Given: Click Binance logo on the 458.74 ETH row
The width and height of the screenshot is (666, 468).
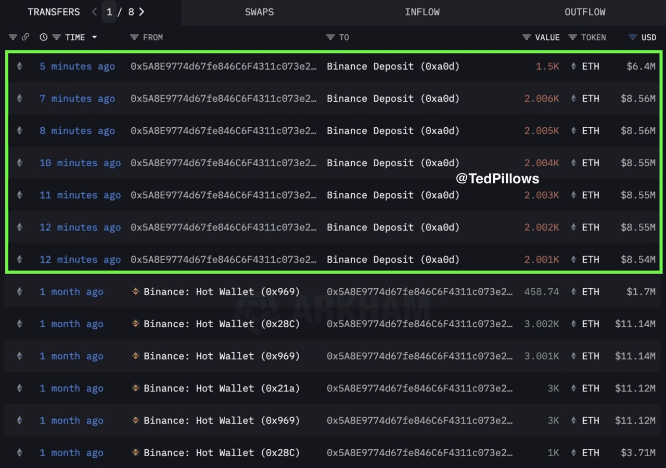Looking at the screenshot, I should [x=135, y=291].
